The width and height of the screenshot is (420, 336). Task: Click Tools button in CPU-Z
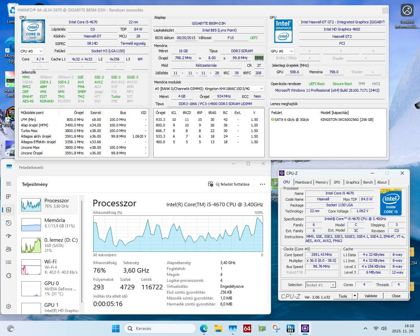pos(343,296)
